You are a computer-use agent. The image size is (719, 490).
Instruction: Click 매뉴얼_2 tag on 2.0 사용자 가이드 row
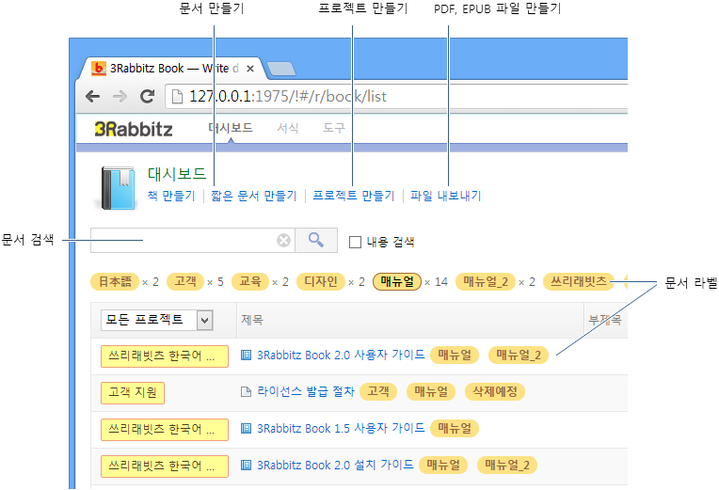click(519, 355)
